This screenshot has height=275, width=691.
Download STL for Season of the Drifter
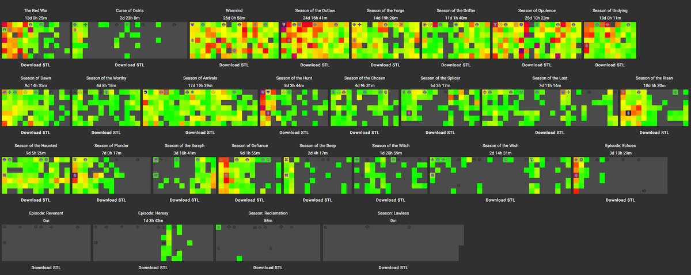(x=455, y=65)
